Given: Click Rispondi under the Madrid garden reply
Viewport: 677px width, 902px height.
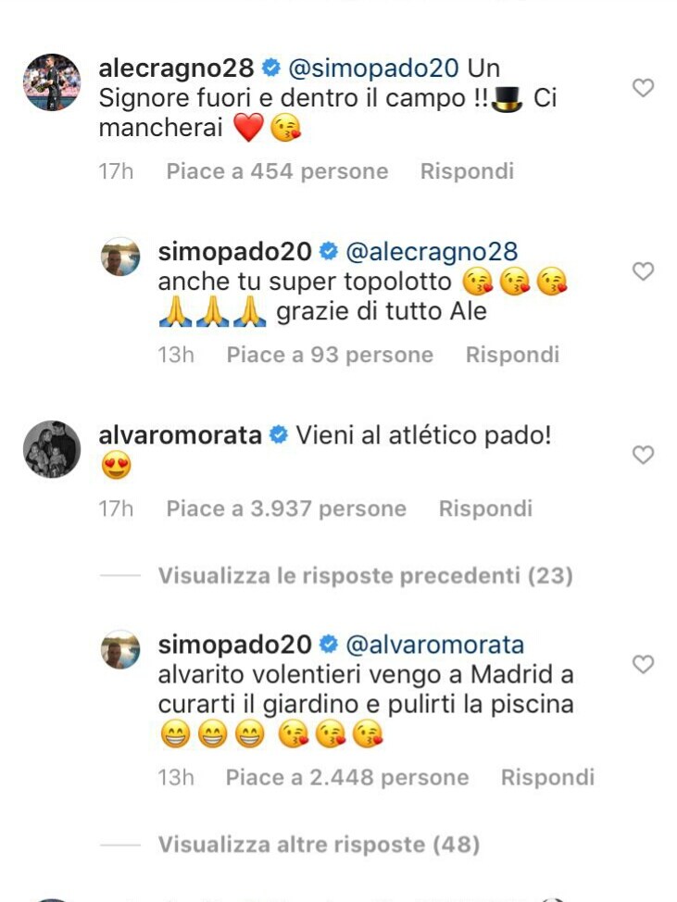Looking at the screenshot, I should [x=547, y=778].
